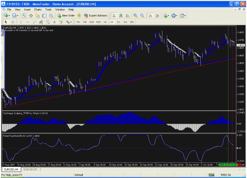Open the Window menu

pyautogui.click(x=60, y=9)
